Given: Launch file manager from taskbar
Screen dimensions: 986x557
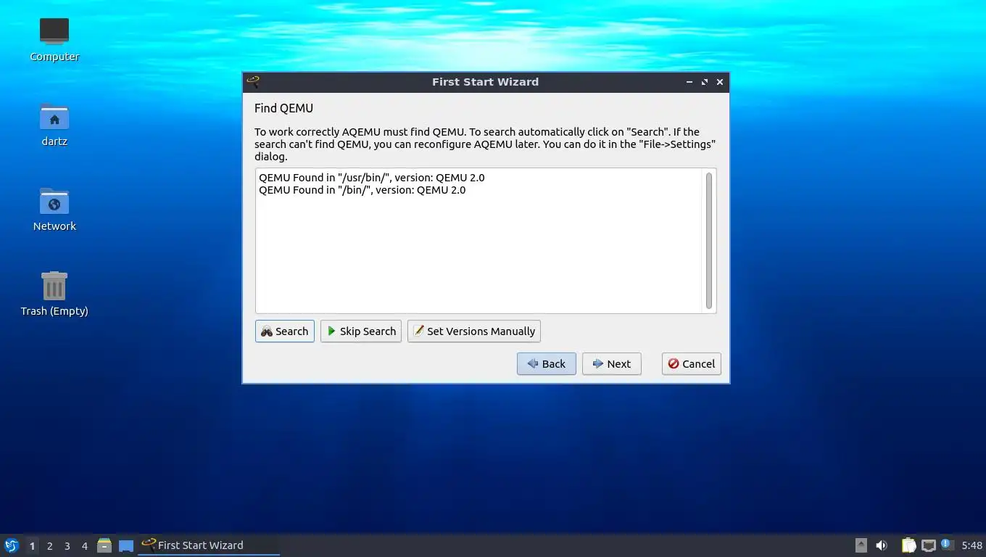Looking at the screenshot, I should [x=104, y=545].
